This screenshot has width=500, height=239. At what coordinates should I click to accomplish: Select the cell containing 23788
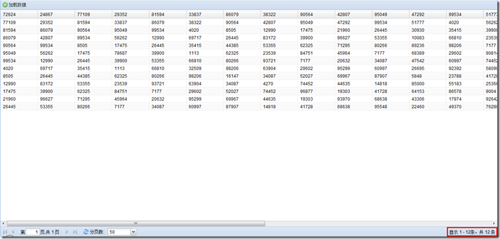(465, 76)
